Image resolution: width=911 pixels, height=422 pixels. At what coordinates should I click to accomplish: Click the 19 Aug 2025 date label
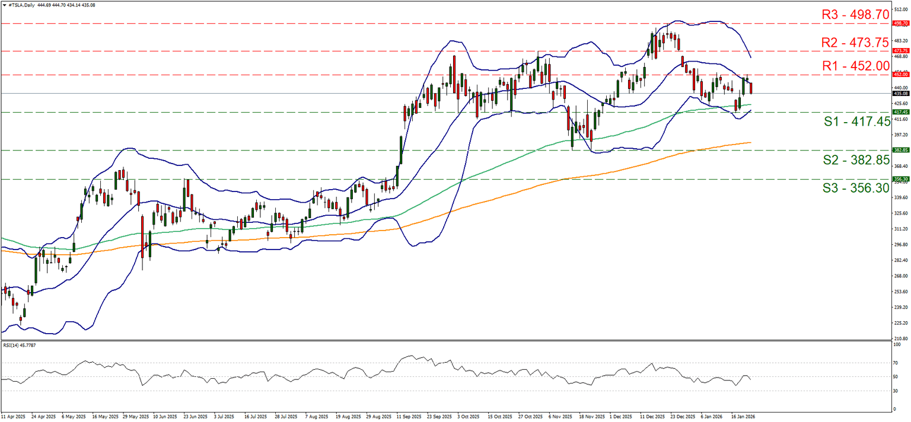click(x=349, y=417)
